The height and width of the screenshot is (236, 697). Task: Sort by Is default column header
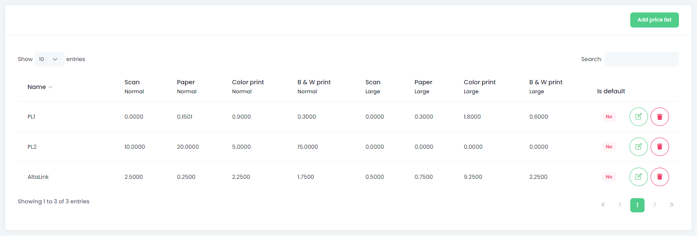point(611,91)
